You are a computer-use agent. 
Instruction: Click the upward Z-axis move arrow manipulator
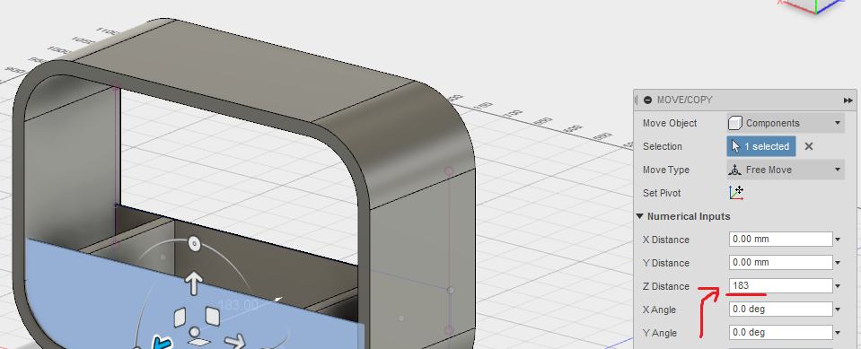tap(193, 284)
